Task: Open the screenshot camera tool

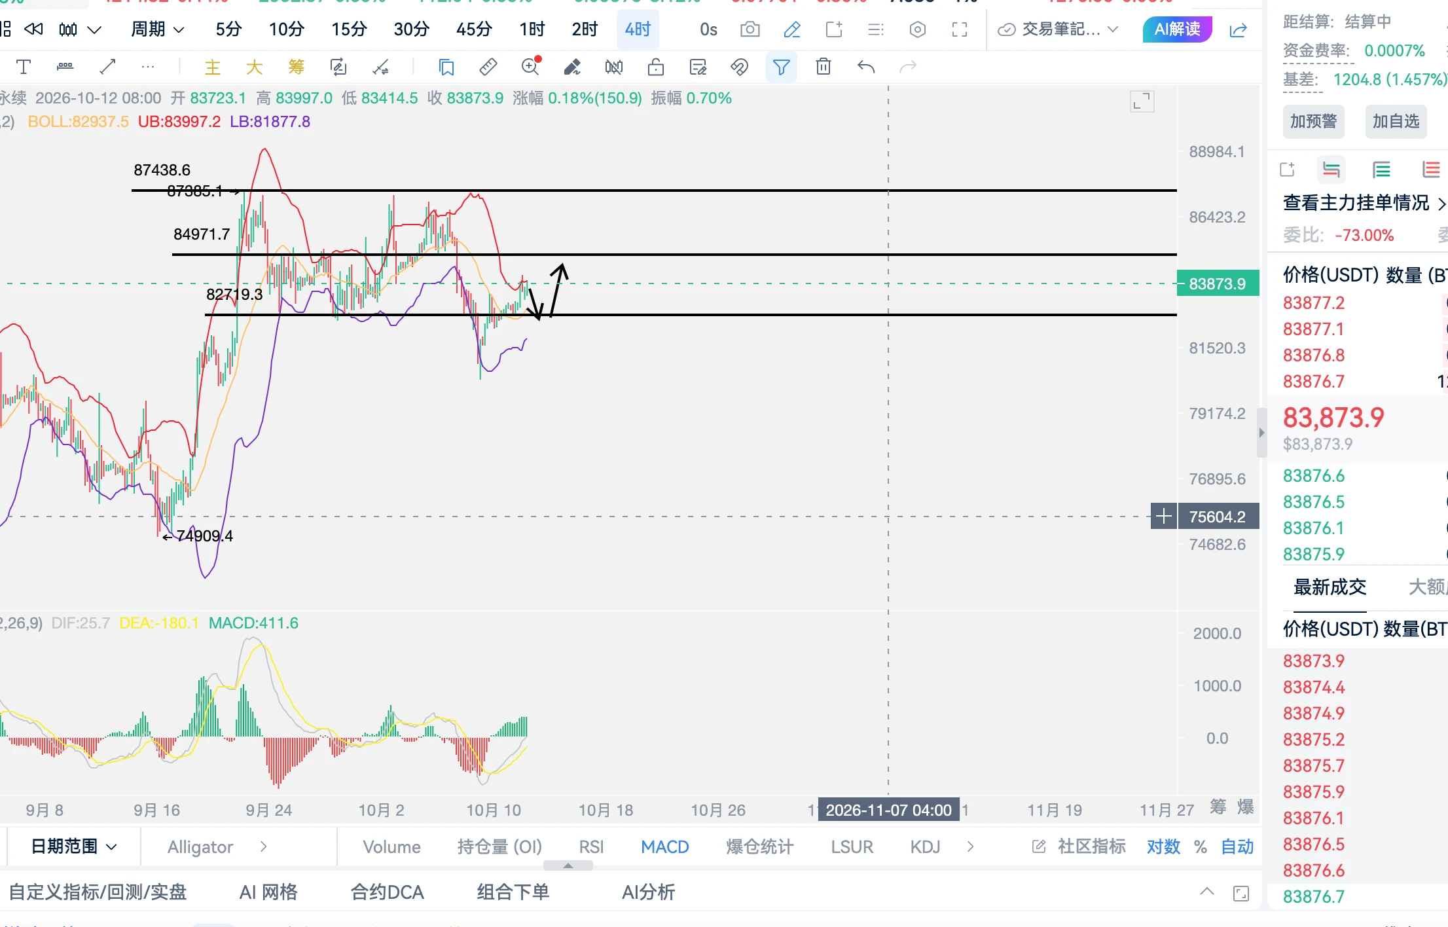Action: [750, 29]
